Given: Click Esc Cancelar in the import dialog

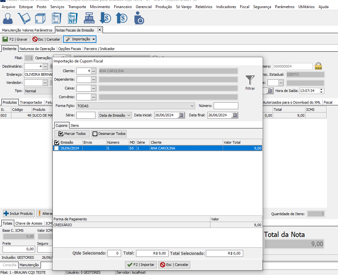Looking at the screenshot, I should 174,265.
